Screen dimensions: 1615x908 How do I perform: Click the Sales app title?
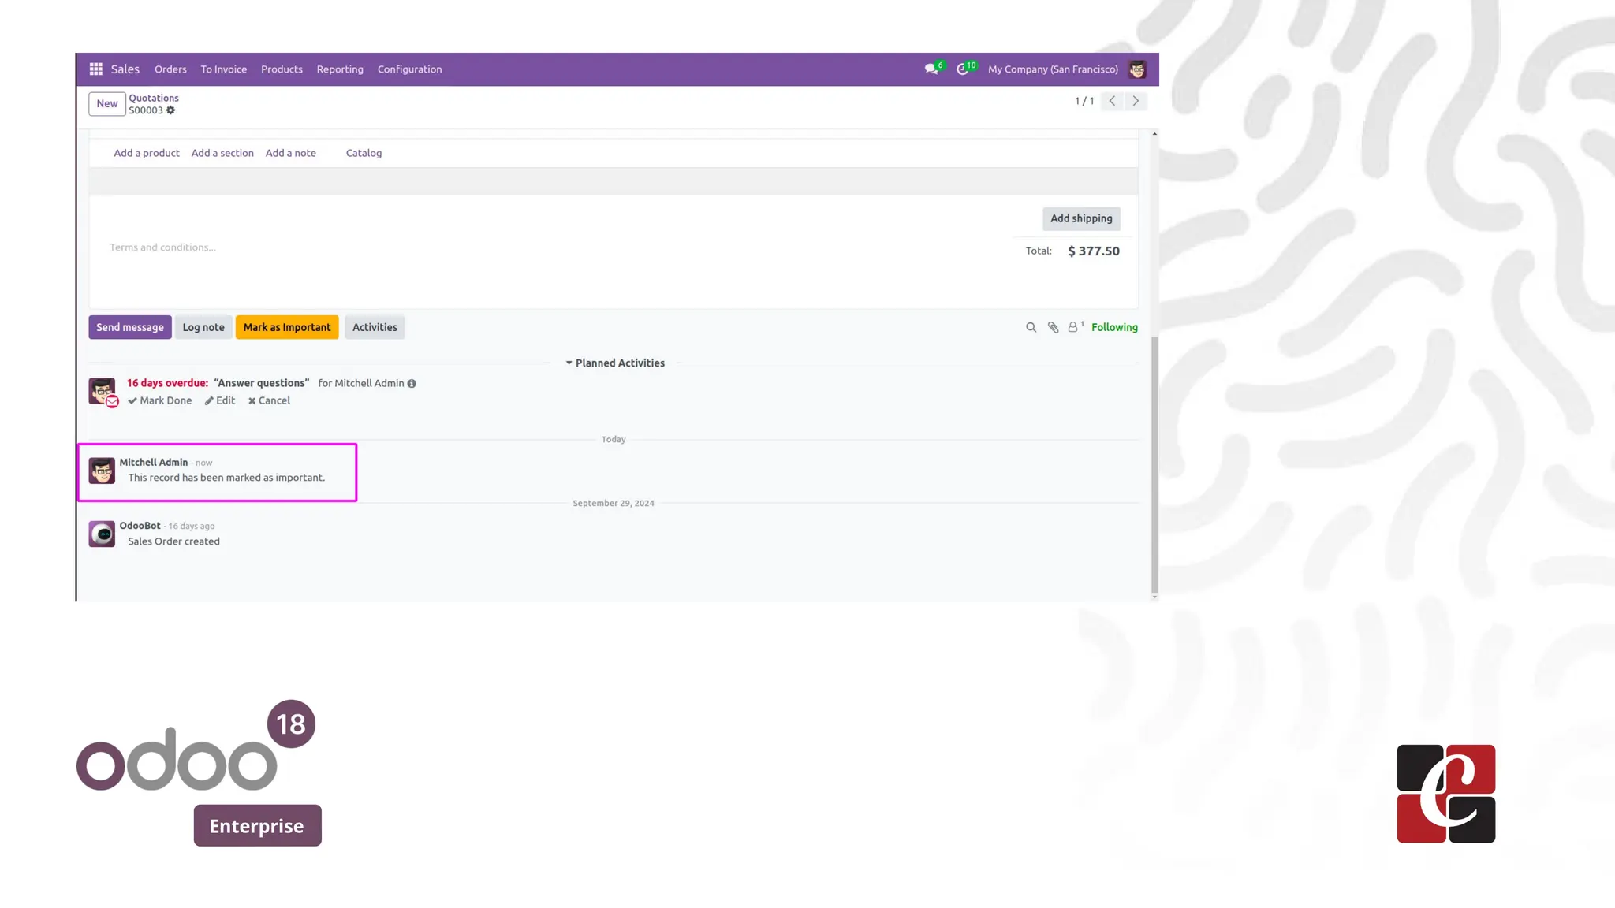[x=125, y=69]
